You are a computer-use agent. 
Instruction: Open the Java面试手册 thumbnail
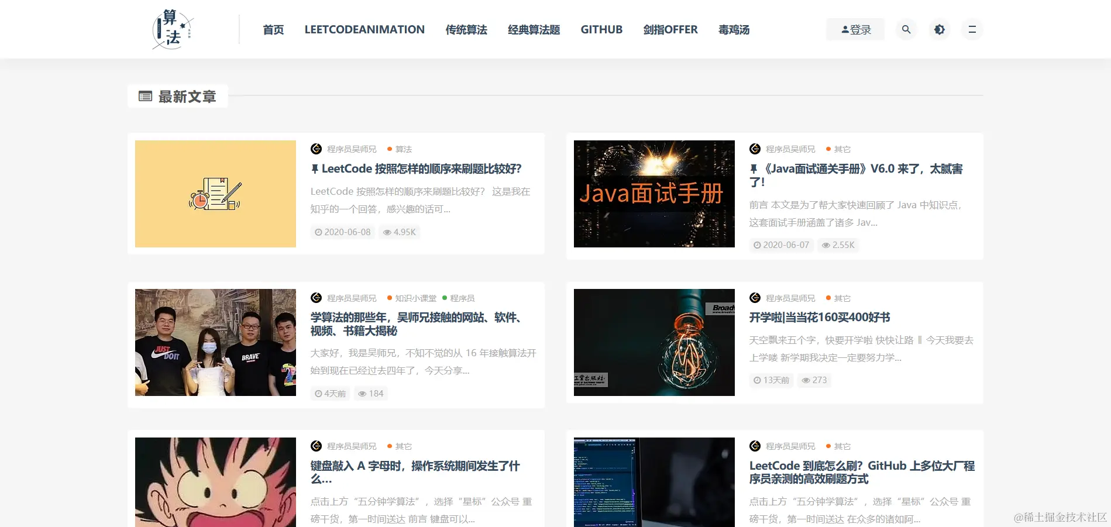click(x=654, y=194)
